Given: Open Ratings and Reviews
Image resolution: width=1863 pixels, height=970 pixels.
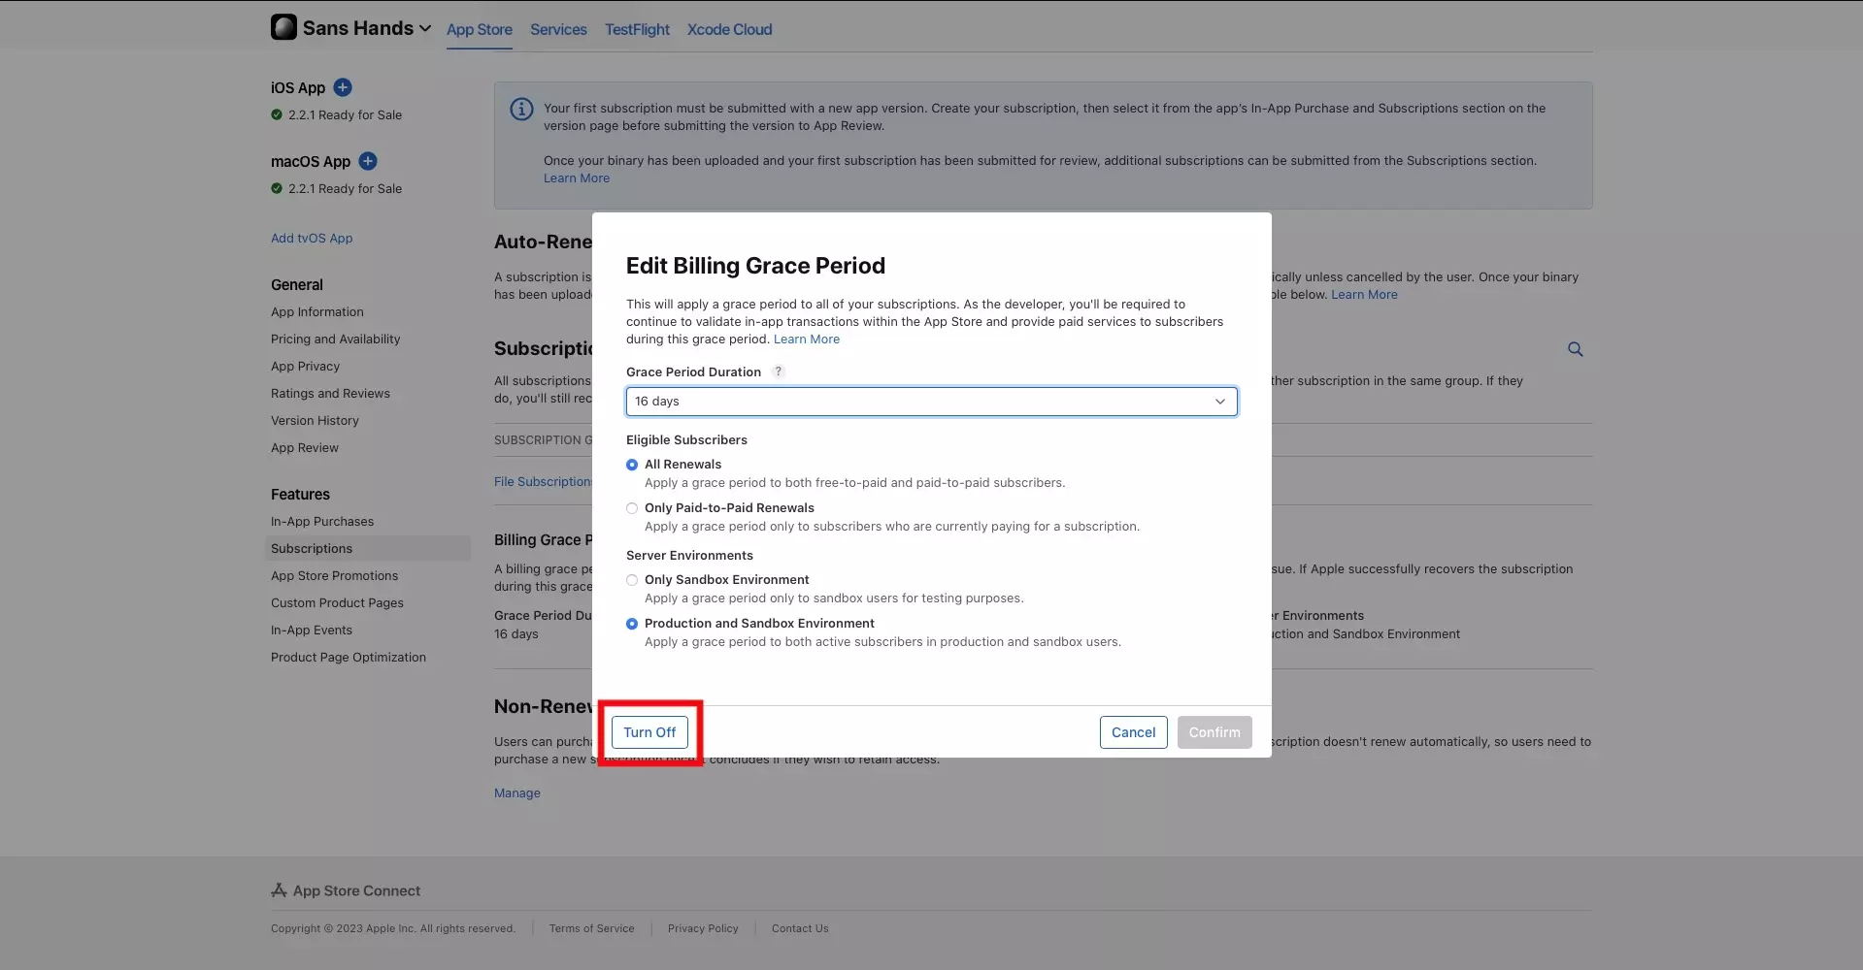Looking at the screenshot, I should point(330,394).
